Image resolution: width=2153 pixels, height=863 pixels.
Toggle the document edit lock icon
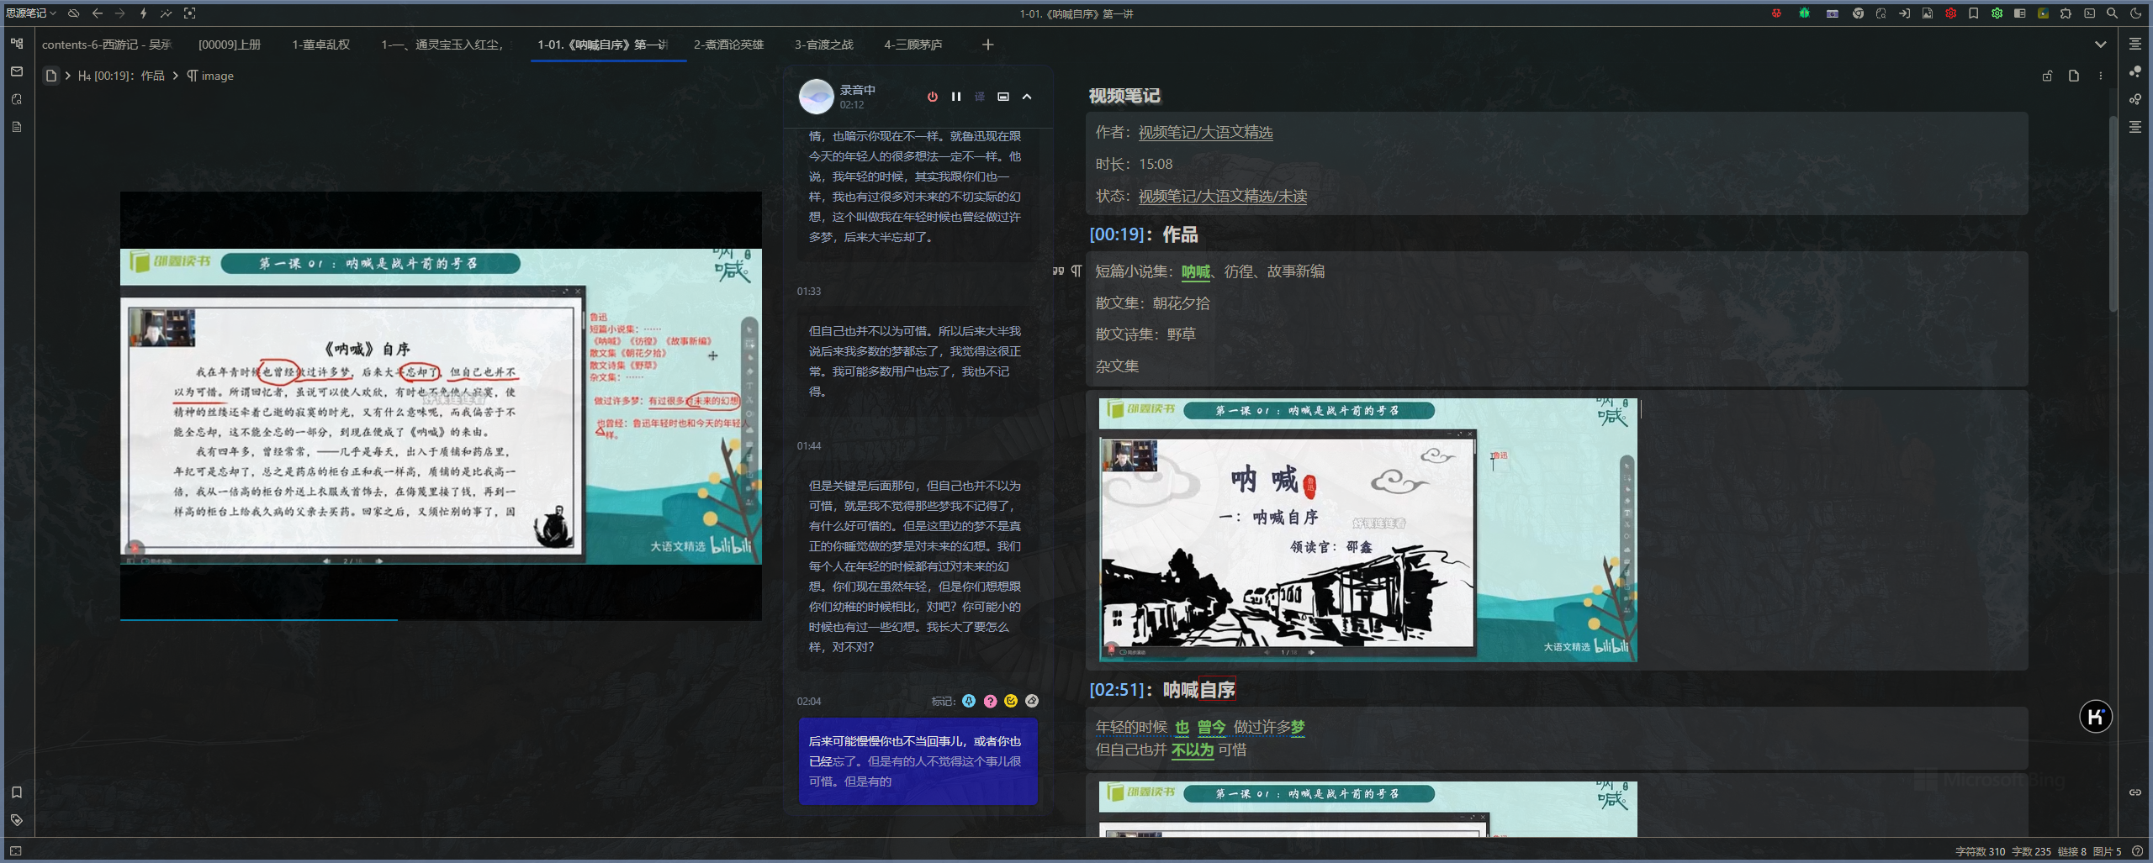(2047, 76)
